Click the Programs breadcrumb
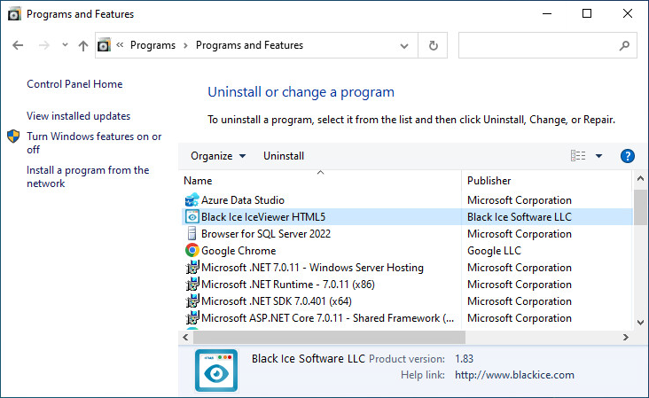Viewport: 649px width, 398px height. point(152,45)
